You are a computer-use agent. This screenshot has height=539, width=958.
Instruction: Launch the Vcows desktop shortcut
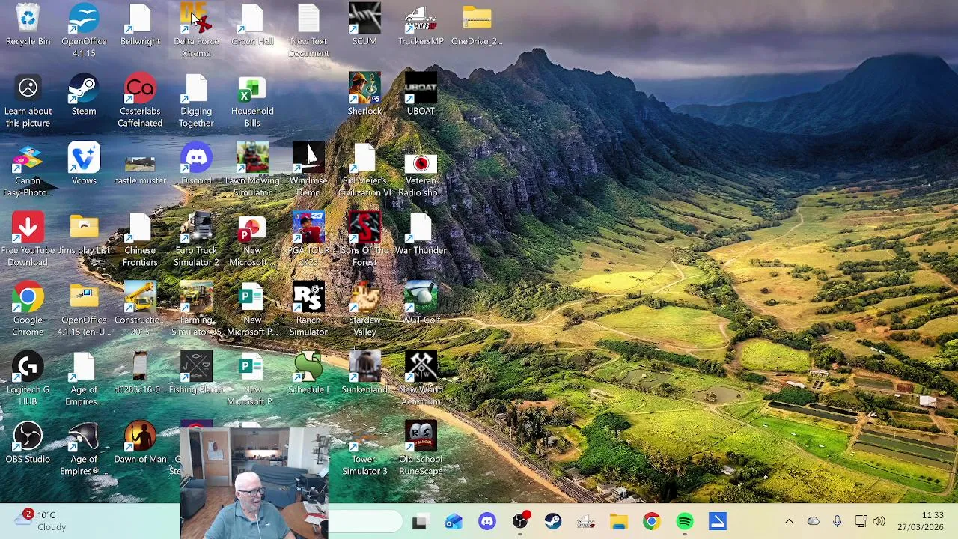coord(84,164)
